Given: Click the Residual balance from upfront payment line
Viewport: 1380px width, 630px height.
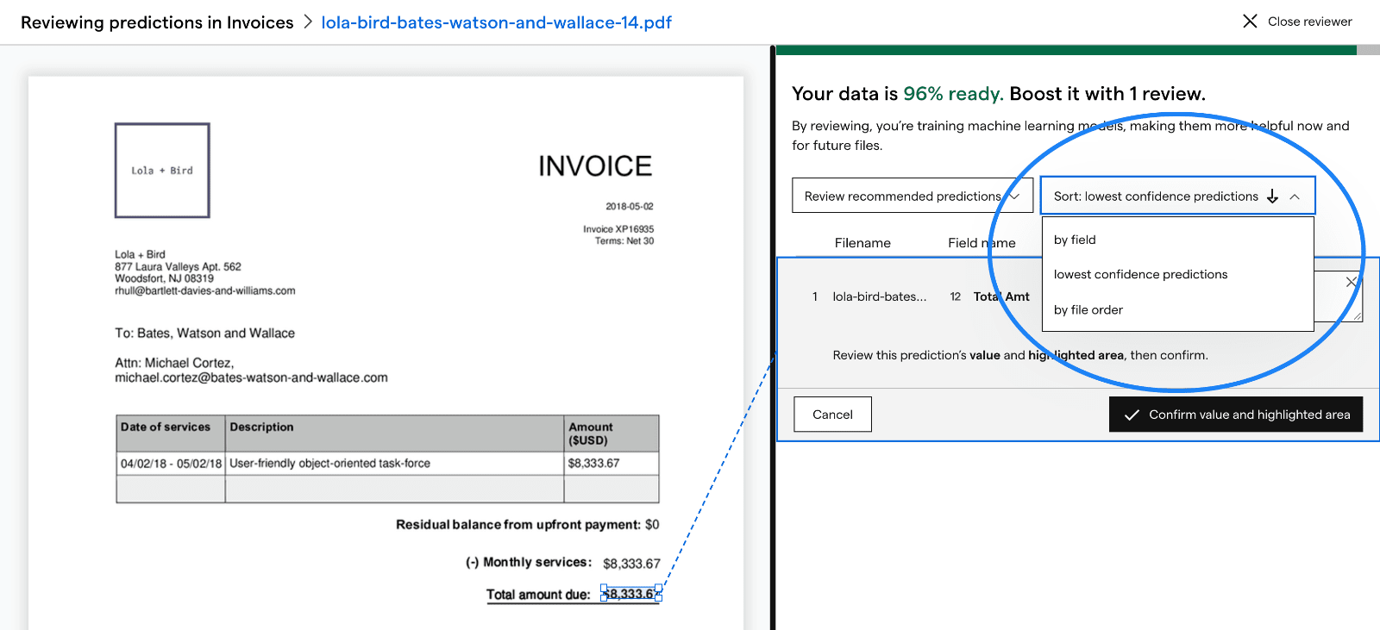Looking at the screenshot, I should click(x=527, y=524).
